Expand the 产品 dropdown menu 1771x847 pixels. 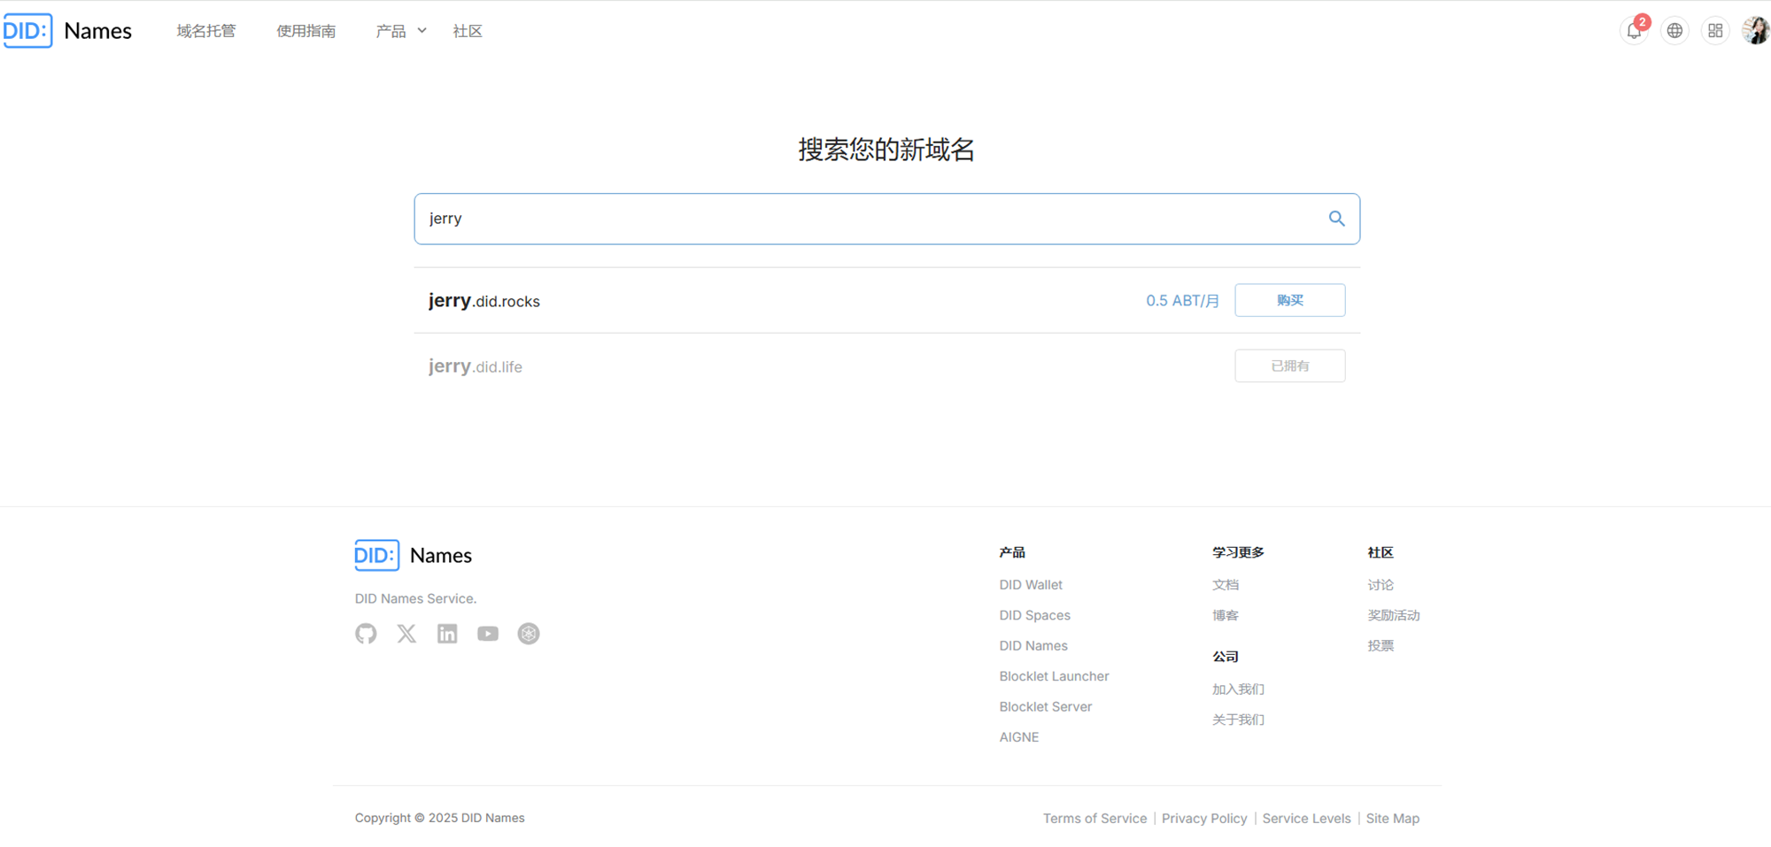(400, 31)
